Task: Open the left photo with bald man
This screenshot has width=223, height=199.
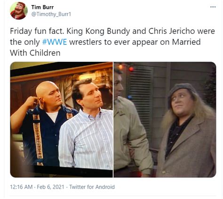Action: [x=62, y=120]
